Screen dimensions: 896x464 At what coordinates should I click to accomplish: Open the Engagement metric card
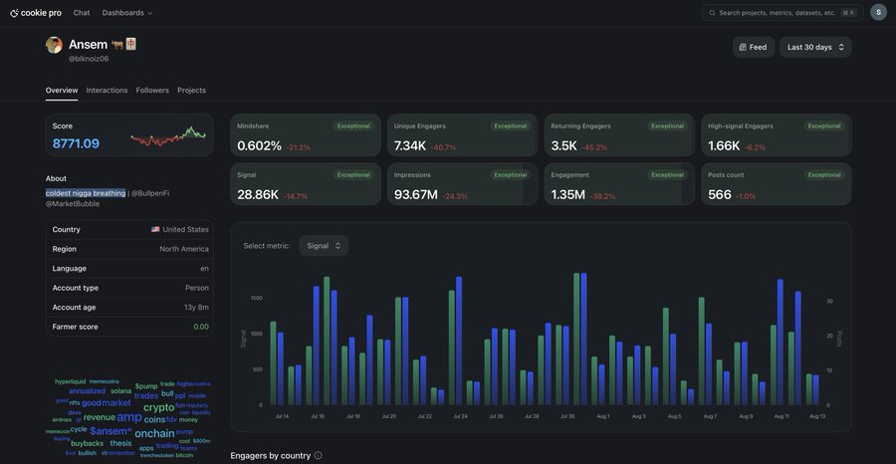pyautogui.click(x=619, y=184)
